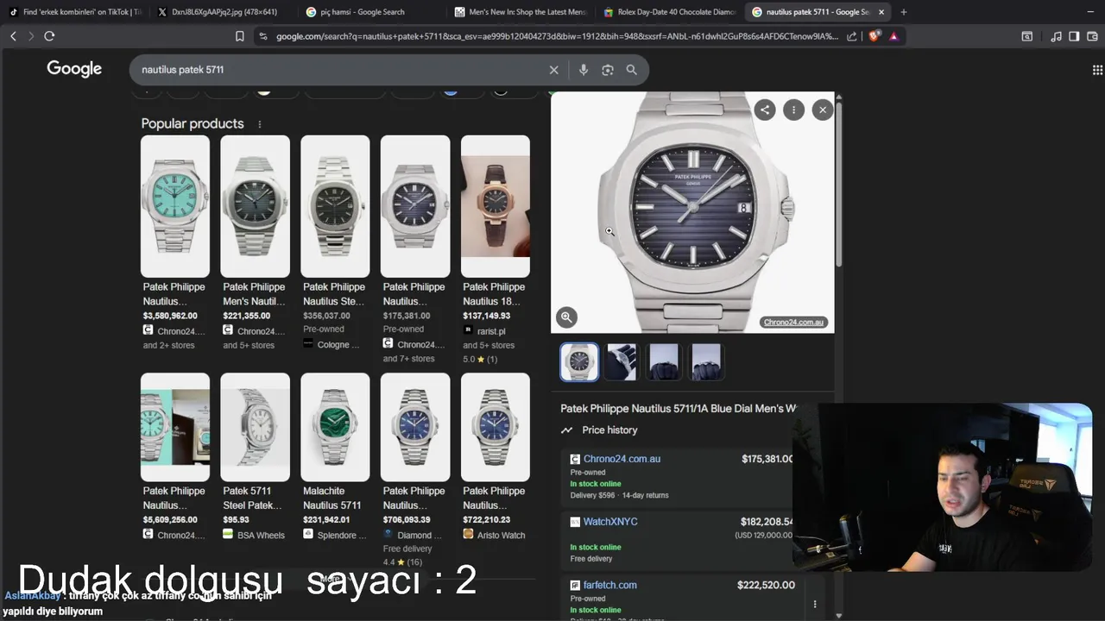Select second wrist-shot thumbnail in preview

[622, 362]
